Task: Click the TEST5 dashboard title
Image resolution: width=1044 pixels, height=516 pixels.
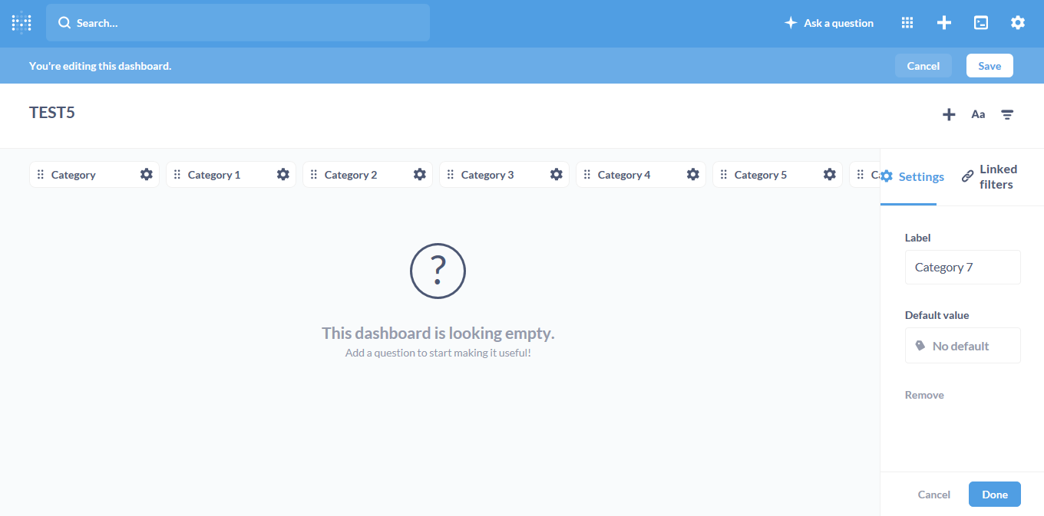Action: tap(52, 113)
